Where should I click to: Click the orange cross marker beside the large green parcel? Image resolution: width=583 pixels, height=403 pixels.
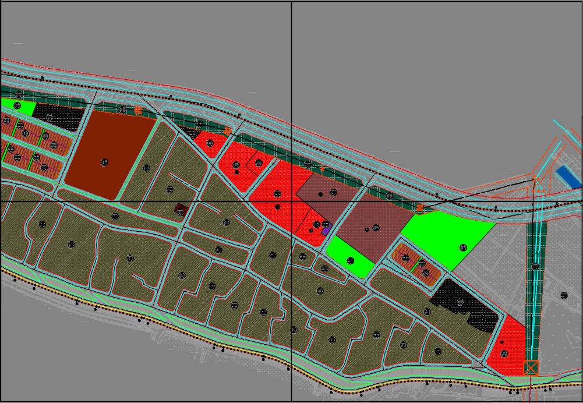419,207
